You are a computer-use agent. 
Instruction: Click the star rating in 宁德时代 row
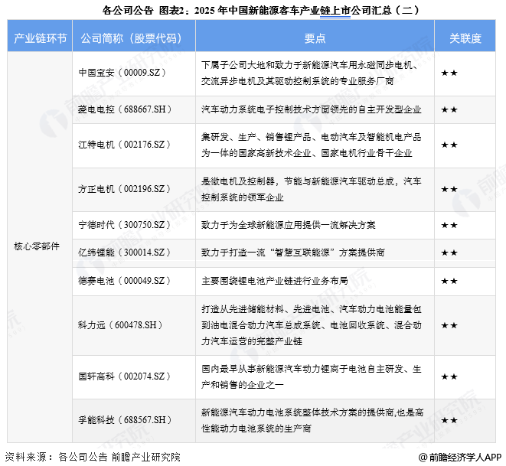point(449,225)
